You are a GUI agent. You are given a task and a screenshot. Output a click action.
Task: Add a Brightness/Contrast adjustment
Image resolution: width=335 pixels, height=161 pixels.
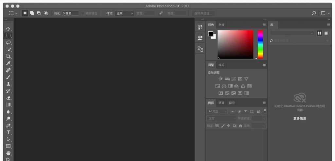point(221,79)
